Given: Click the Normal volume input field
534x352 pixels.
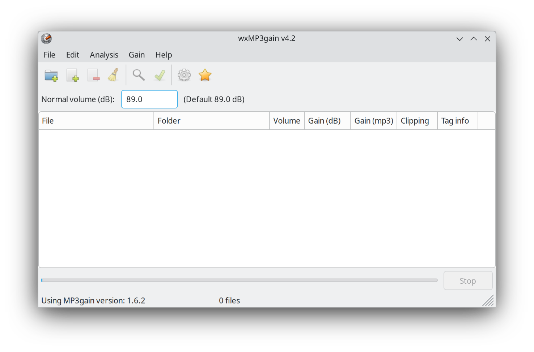Looking at the screenshot, I should 149,99.
